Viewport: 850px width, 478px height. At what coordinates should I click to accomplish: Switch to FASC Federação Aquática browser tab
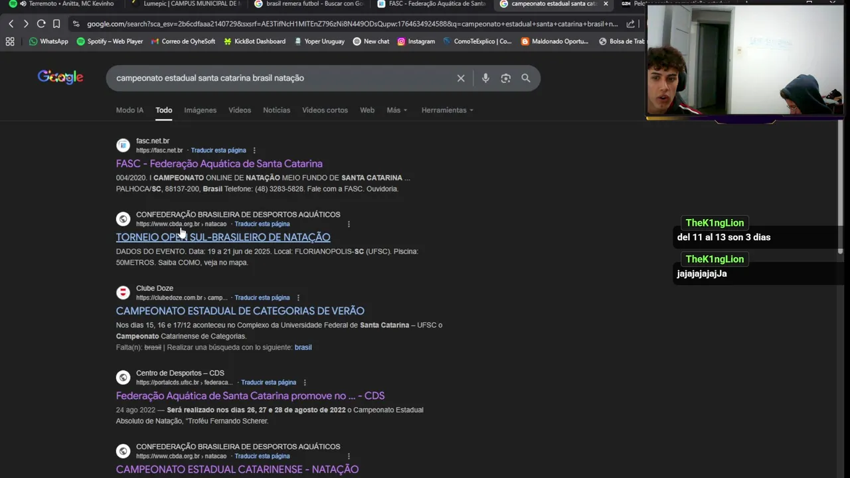(432, 4)
